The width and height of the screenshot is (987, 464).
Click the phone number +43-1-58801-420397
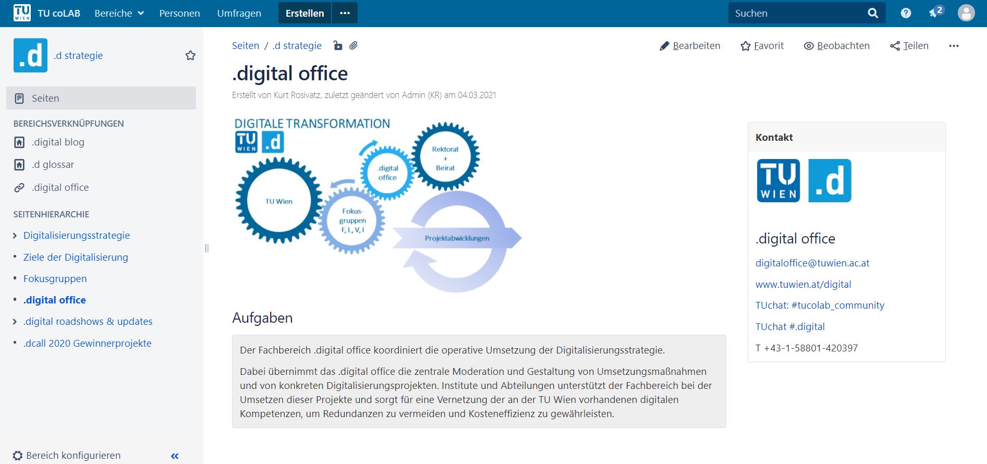click(811, 348)
